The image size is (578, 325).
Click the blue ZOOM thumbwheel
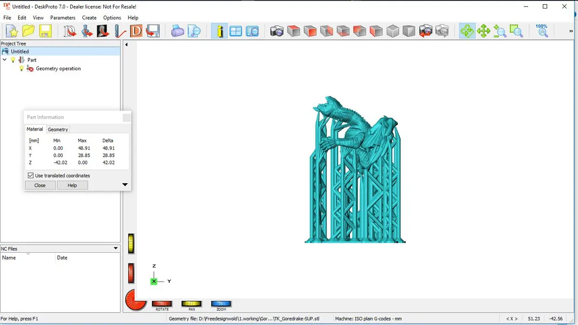tap(221, 304)
